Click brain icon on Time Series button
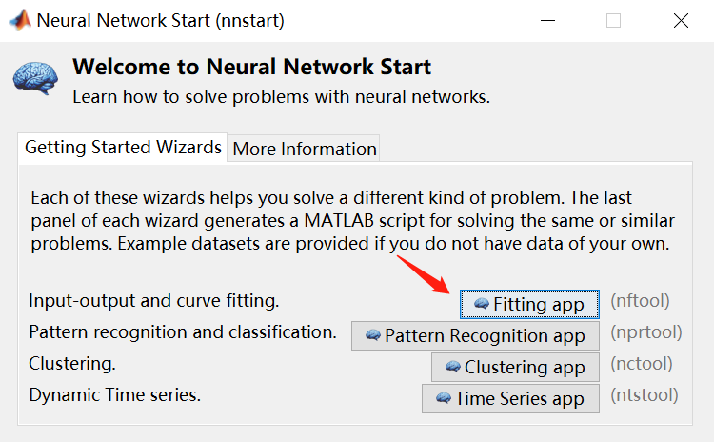Screen dimensions: 714x442 (444, 398)
